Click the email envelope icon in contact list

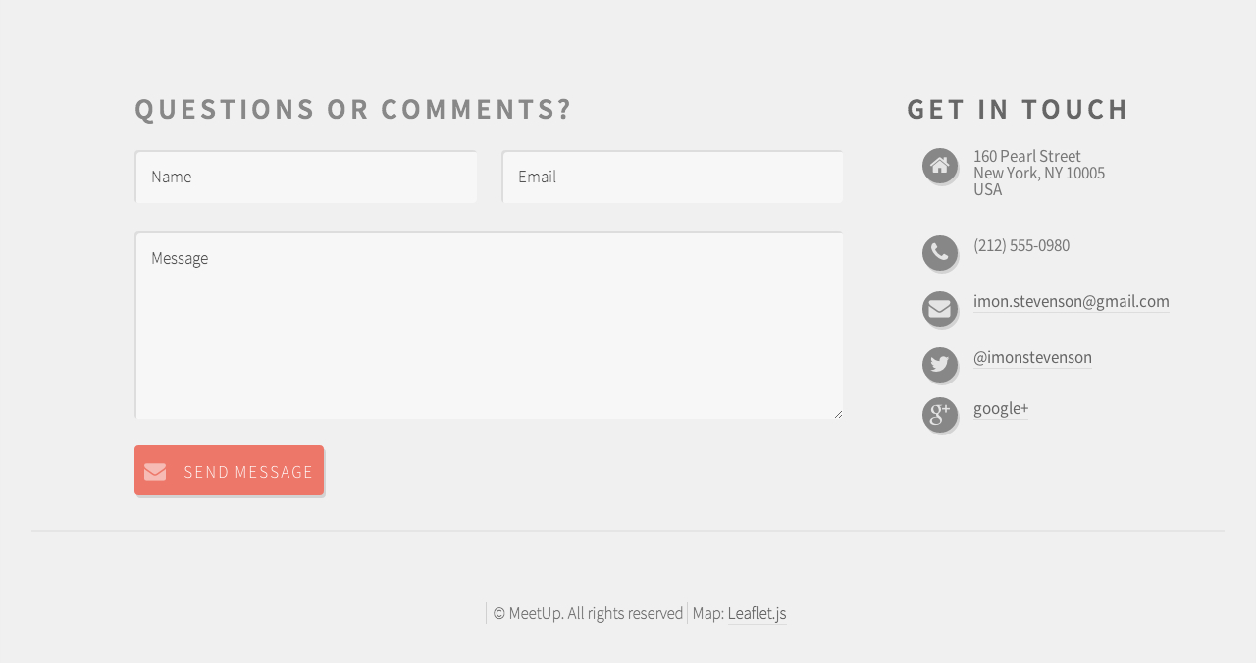(939, 309)
